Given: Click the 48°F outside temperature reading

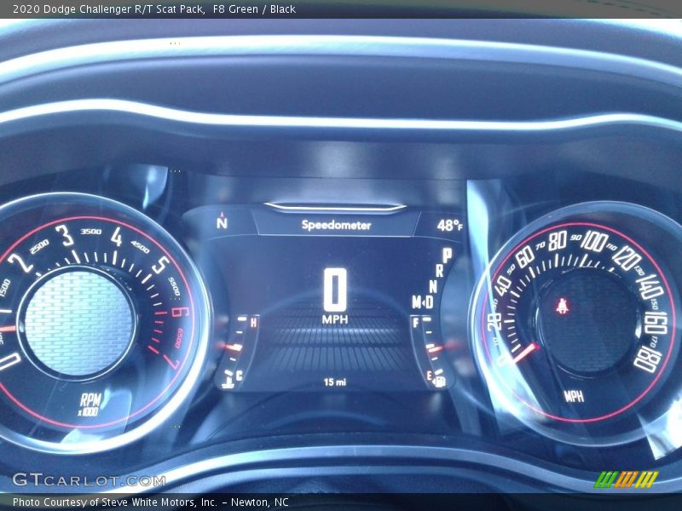Looking at the screenshot, I should coord(449,226).
